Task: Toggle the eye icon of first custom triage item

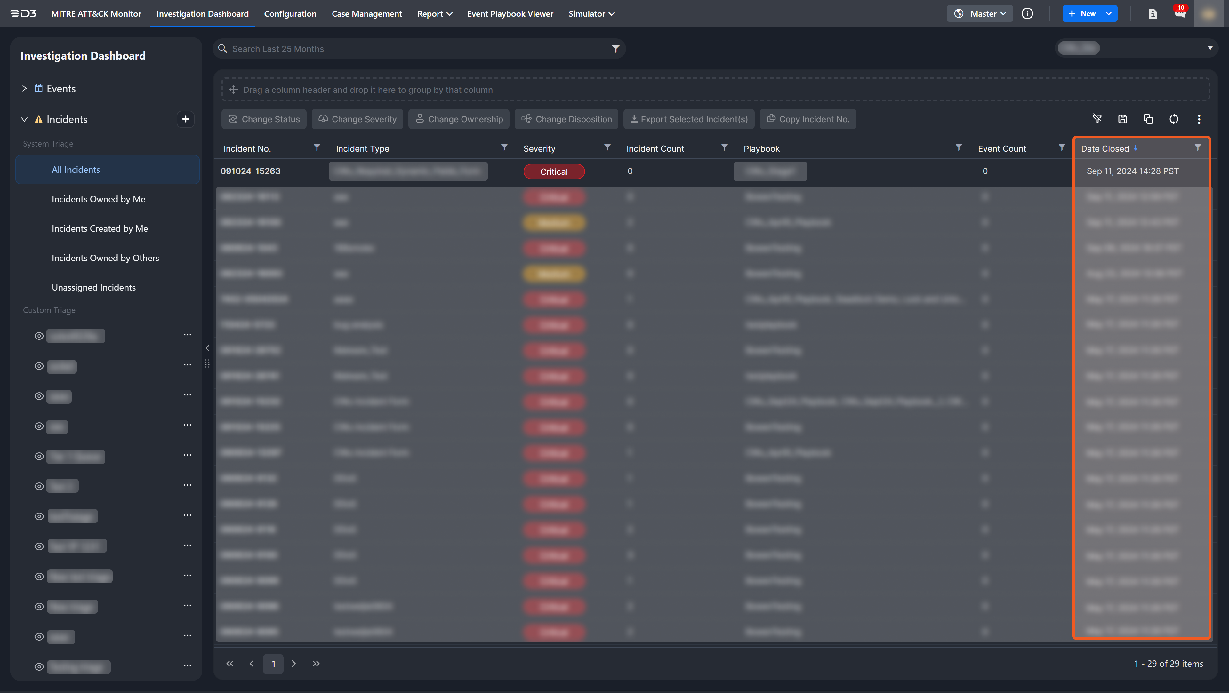Action: (39, 336)
